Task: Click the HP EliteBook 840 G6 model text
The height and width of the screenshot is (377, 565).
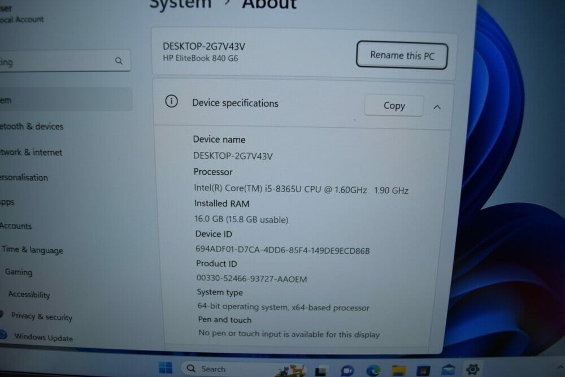Action: tap(201, 58)
